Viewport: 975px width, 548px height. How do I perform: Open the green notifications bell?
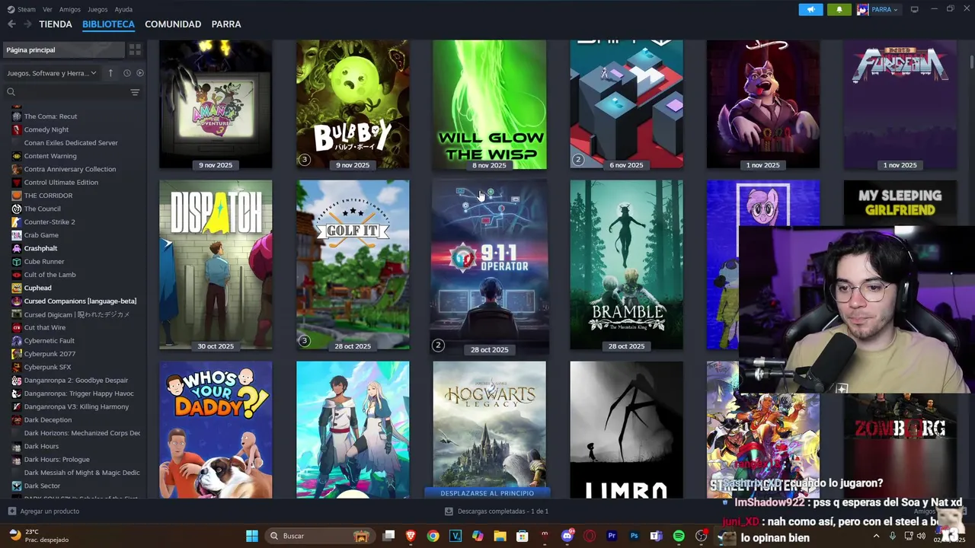click(839, 9)
